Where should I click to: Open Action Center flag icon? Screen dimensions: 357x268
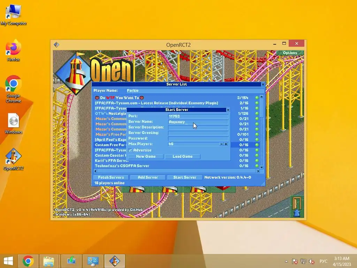coord(295,261)
